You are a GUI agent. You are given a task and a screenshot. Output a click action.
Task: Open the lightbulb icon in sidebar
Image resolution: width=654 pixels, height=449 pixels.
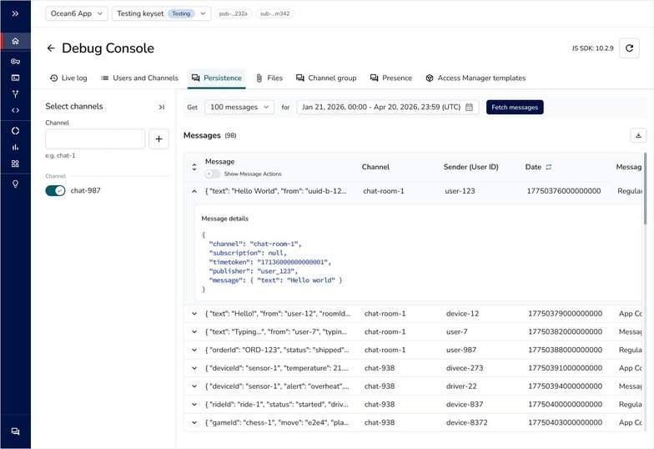(15, 184)
